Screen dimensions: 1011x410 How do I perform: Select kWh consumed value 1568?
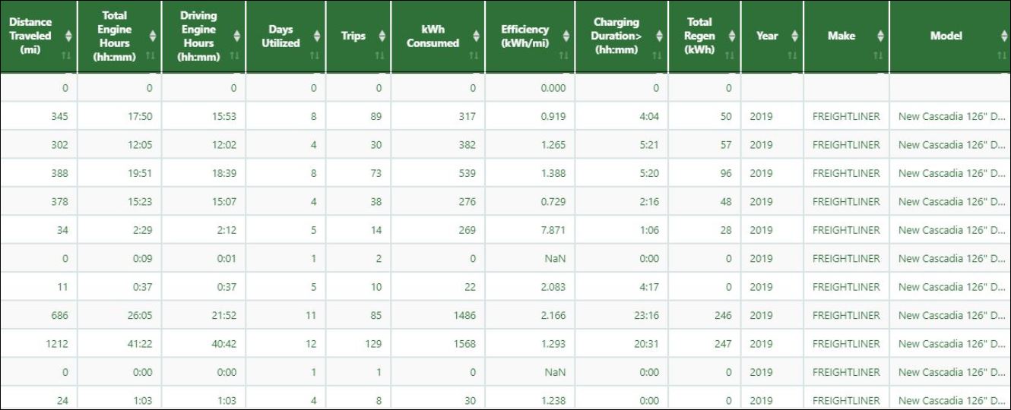pyautogui.click(x=464, y=344)
